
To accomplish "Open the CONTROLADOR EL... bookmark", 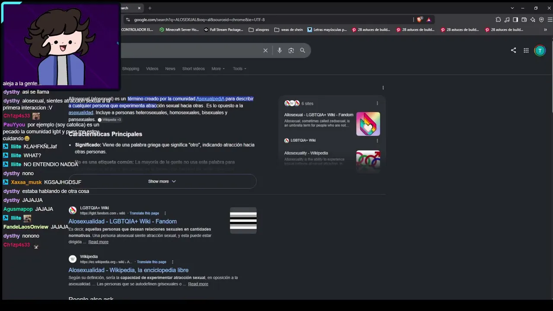I will click(x=137, y=30).
